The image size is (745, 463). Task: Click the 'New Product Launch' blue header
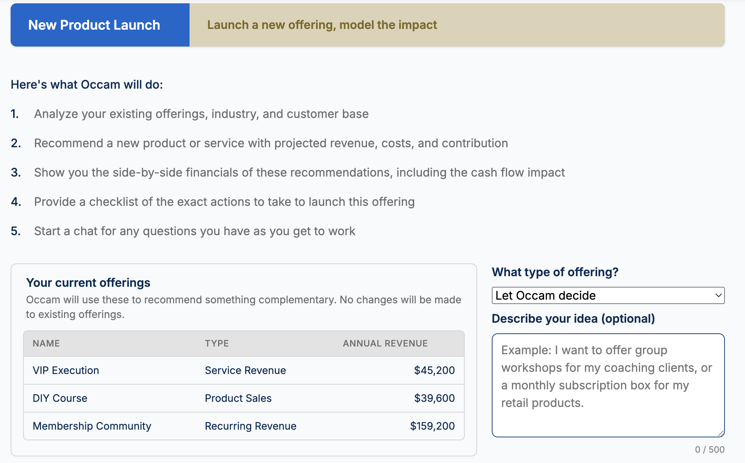(100, 25)
